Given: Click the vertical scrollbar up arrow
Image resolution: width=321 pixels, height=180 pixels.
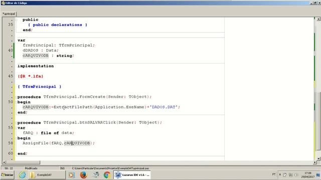Looking at the screenshot, I should click(318, 19).
